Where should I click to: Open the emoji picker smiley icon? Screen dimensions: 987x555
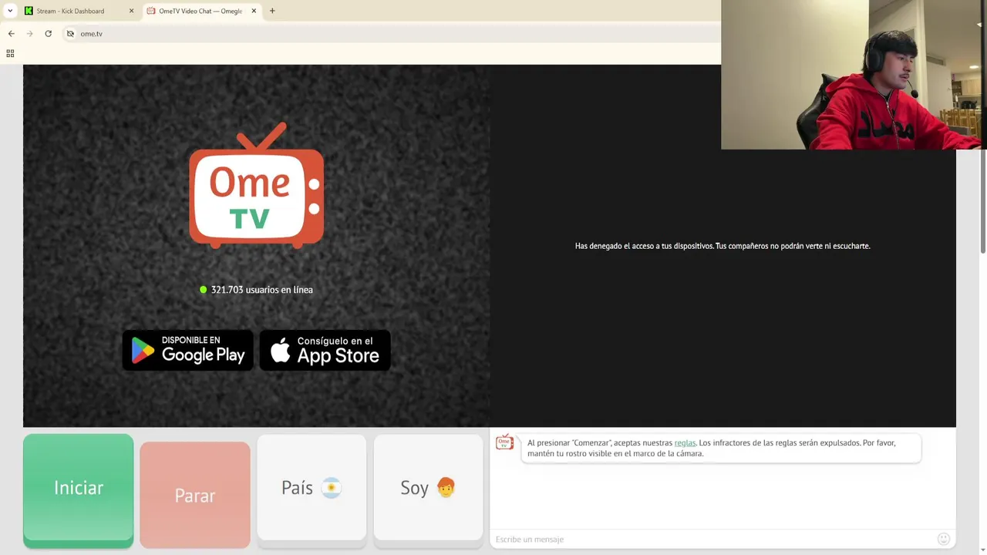943,539
